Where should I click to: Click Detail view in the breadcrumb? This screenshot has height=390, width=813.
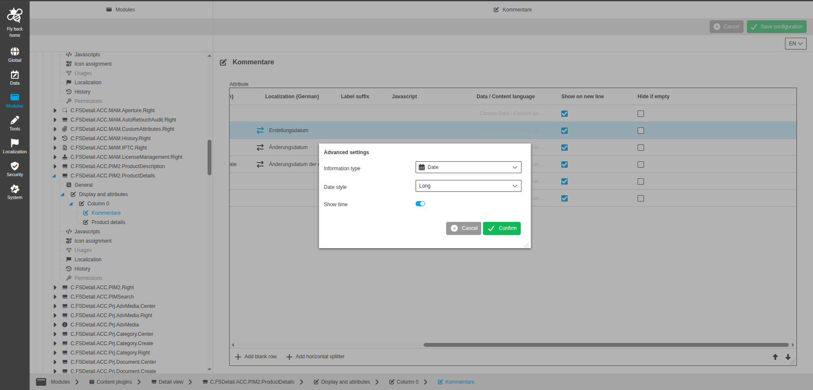tap(167, 382)
